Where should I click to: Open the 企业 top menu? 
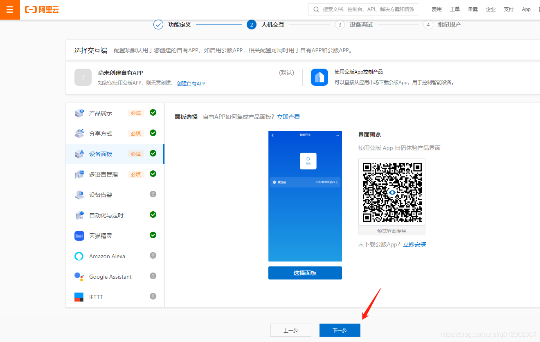[x=491, y=9]
